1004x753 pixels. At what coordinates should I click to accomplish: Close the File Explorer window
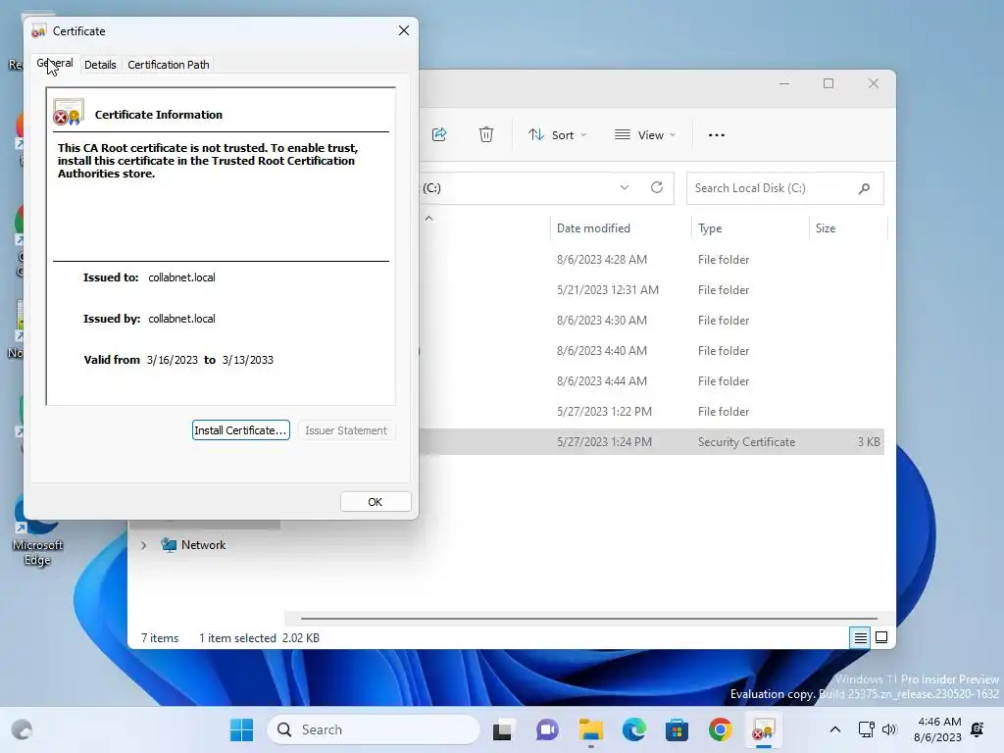point(874,83)
